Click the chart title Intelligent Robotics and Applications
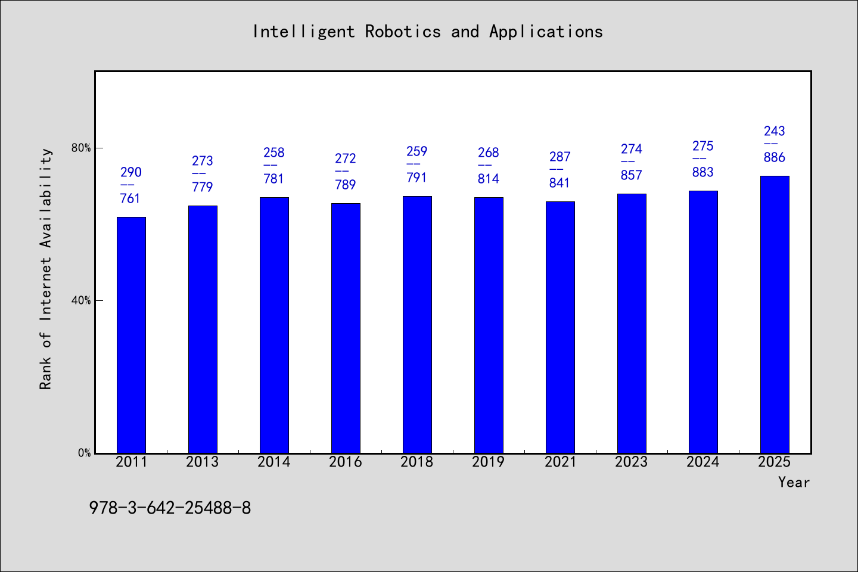The height and width of the screenshot is (572, 858). 428,32
